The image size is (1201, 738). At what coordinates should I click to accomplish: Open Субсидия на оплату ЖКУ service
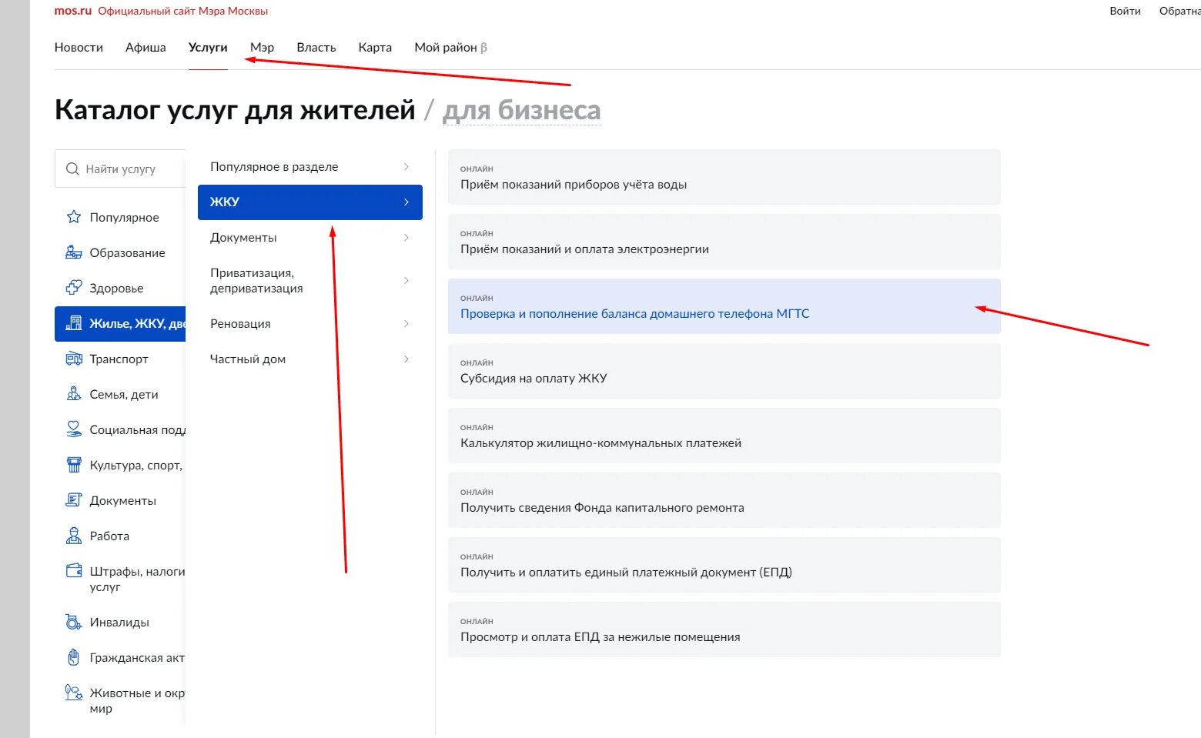724,371
